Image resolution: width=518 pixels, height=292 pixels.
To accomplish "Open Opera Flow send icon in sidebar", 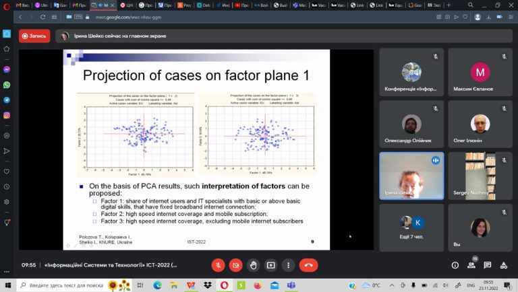I will click(x=7, y=151).
